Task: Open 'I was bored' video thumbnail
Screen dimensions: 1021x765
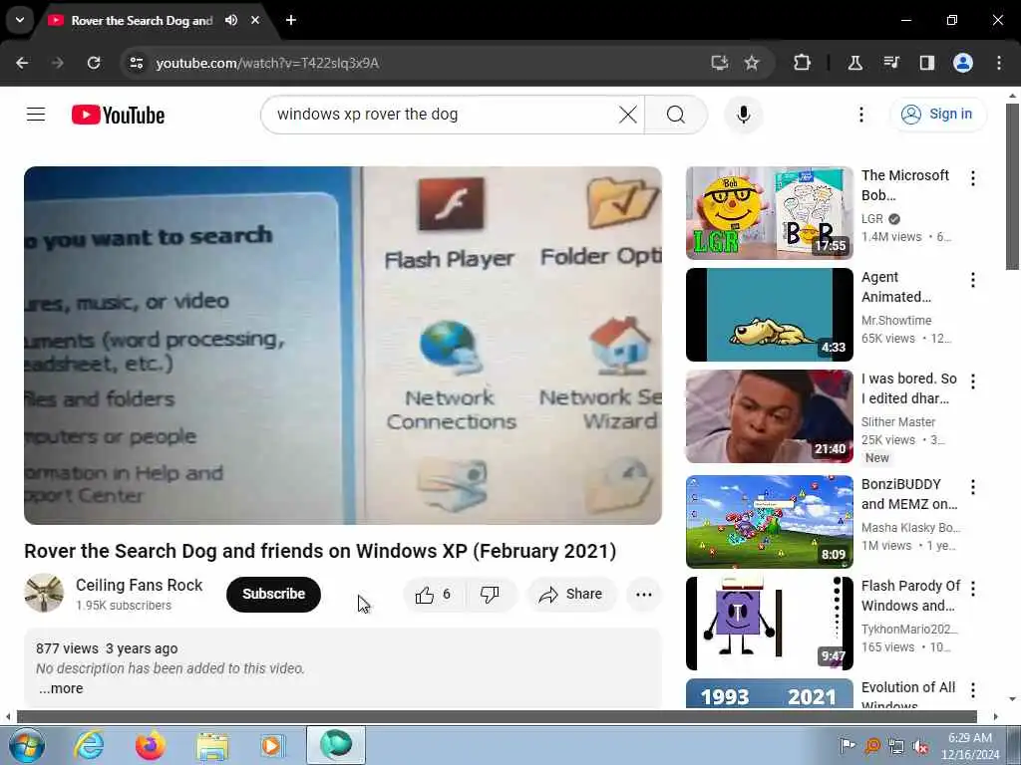Action: click(769, 416)
